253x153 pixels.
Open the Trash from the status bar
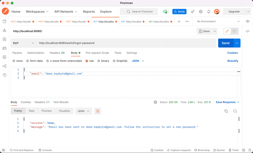click(x=234, y=150)
